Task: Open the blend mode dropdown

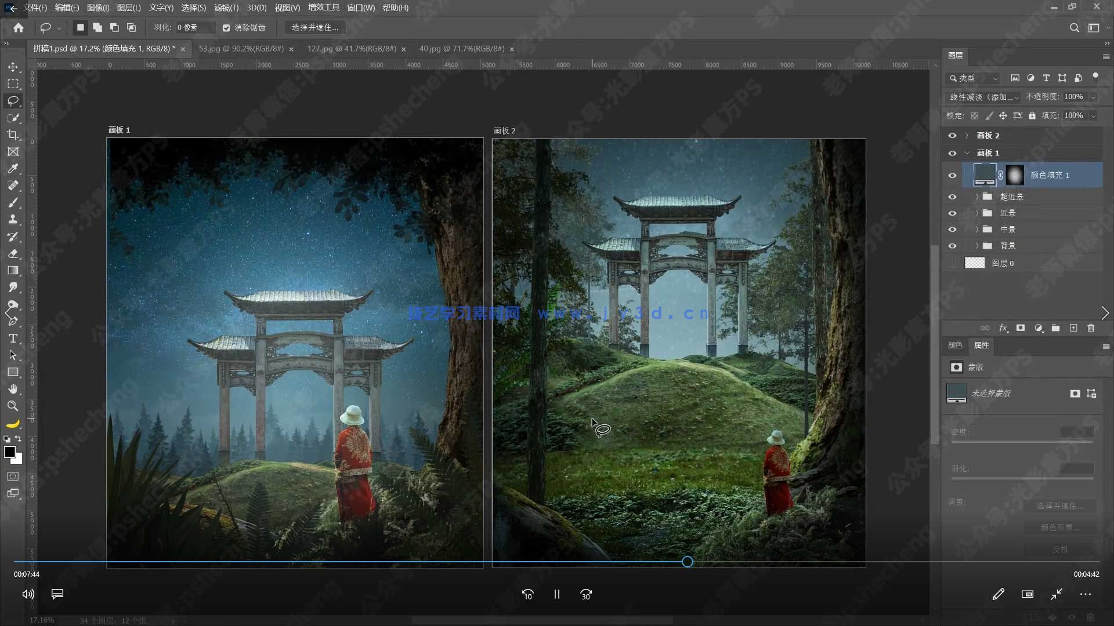Action: tap(984, 97)
